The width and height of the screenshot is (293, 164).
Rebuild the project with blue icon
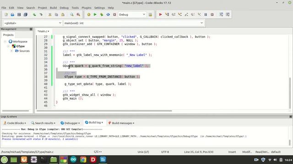click(x=108, y=15)
